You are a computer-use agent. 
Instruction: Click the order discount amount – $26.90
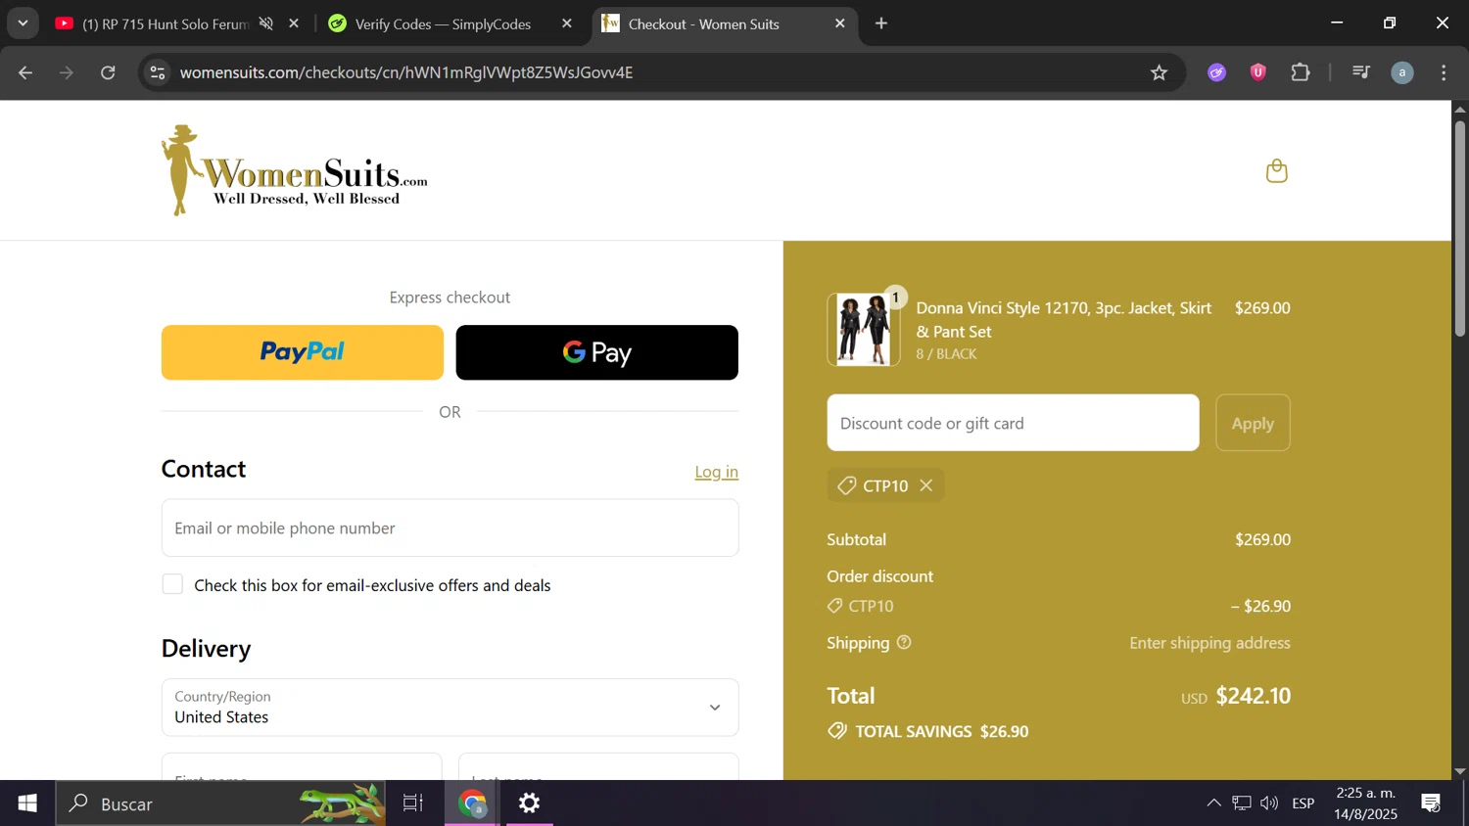click(1260, 606)
